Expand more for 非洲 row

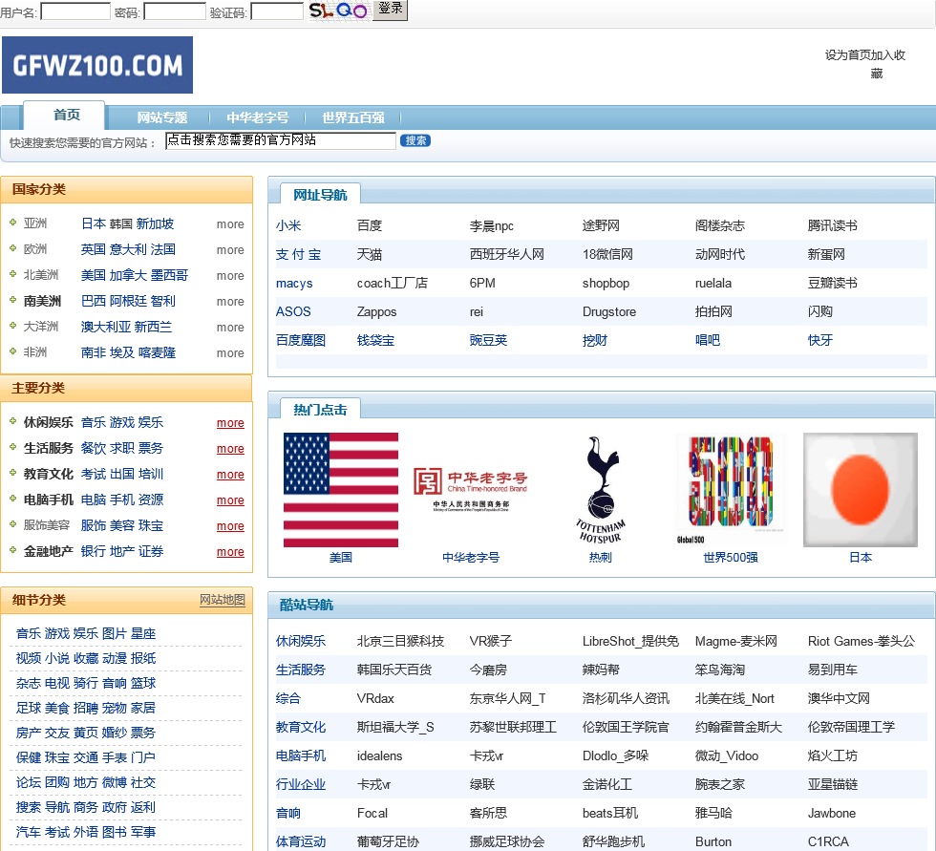coord(230,352)
